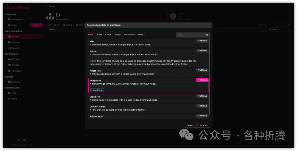Click the forum chat bubbles icon
Screen dimensions: 297x151
click(19, 140)
